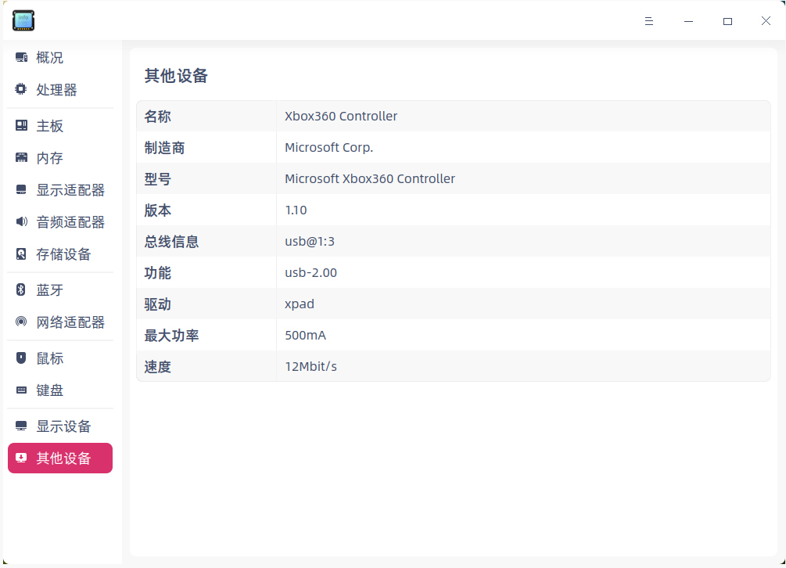The height and width of the screenshot is (568, 786).
Task: Click the mouse icon next to 鼠标
Action: coord(20,358)
